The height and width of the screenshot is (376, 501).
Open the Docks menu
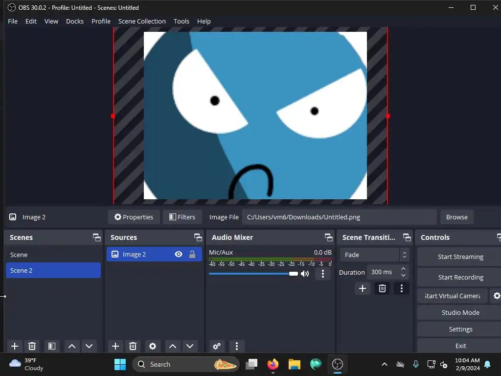click(75, 21)
